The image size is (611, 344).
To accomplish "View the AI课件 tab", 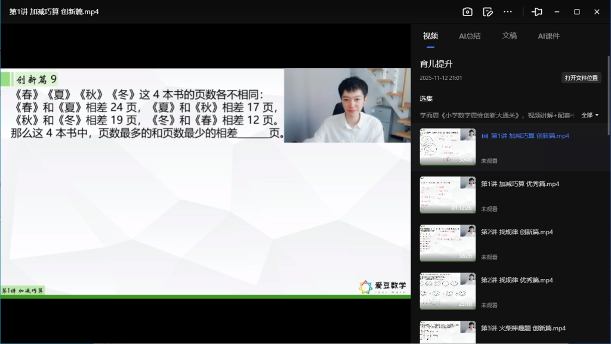I will coord(549,35).
